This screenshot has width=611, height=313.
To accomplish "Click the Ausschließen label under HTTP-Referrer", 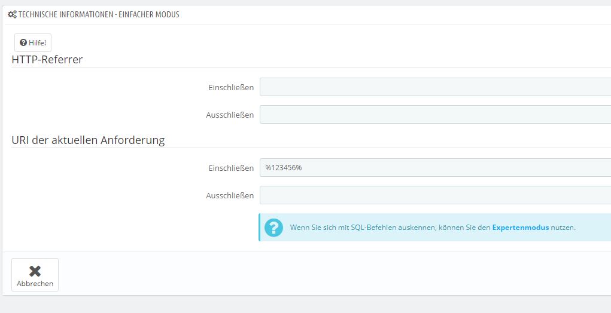I will pyautogui.click(x=230, y=115).
